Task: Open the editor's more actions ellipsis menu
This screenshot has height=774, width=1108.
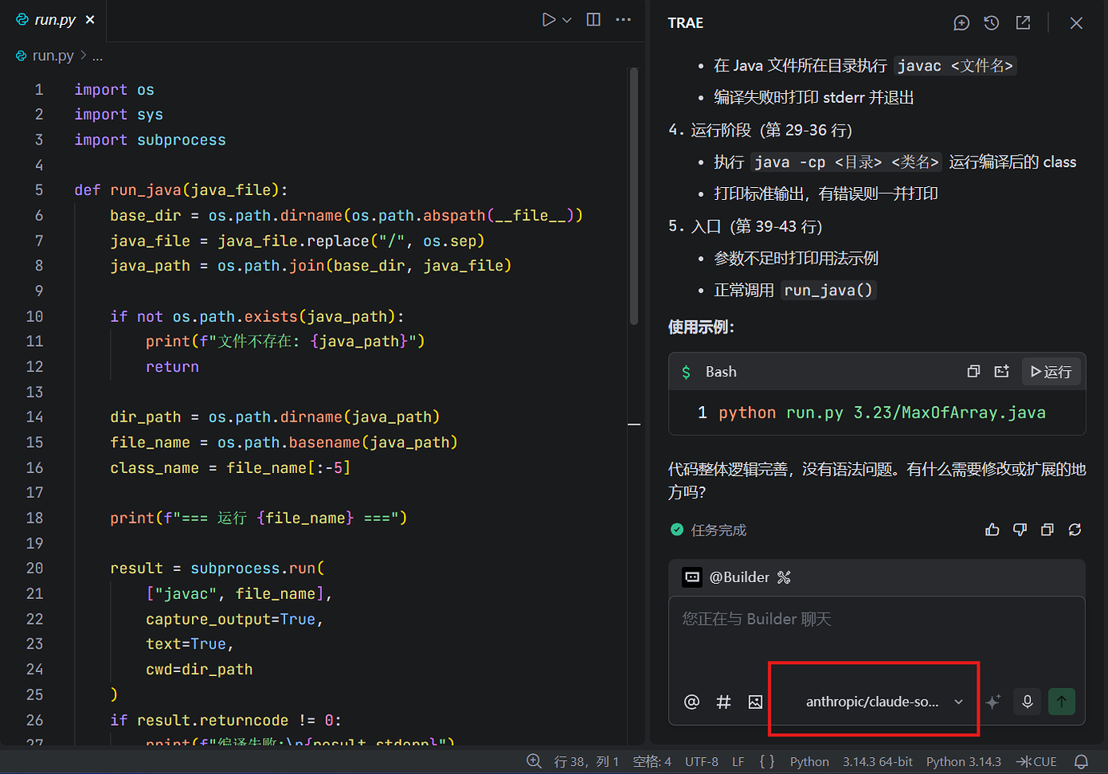Action: point(623,20)
